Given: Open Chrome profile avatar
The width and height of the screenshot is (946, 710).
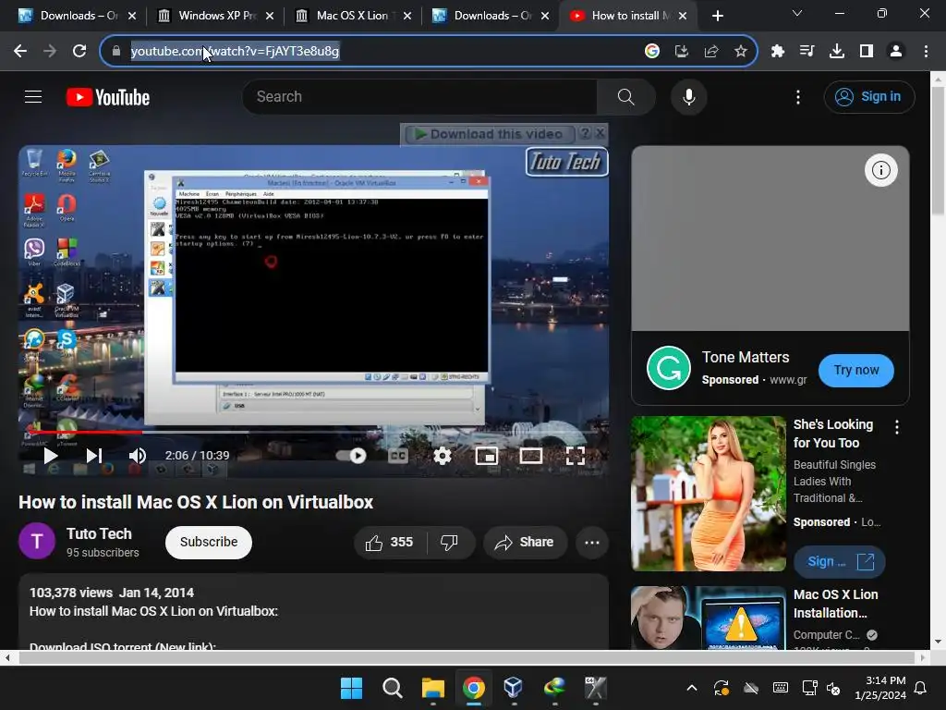Looking at the screenshot, I should click(x=896, y=52).
